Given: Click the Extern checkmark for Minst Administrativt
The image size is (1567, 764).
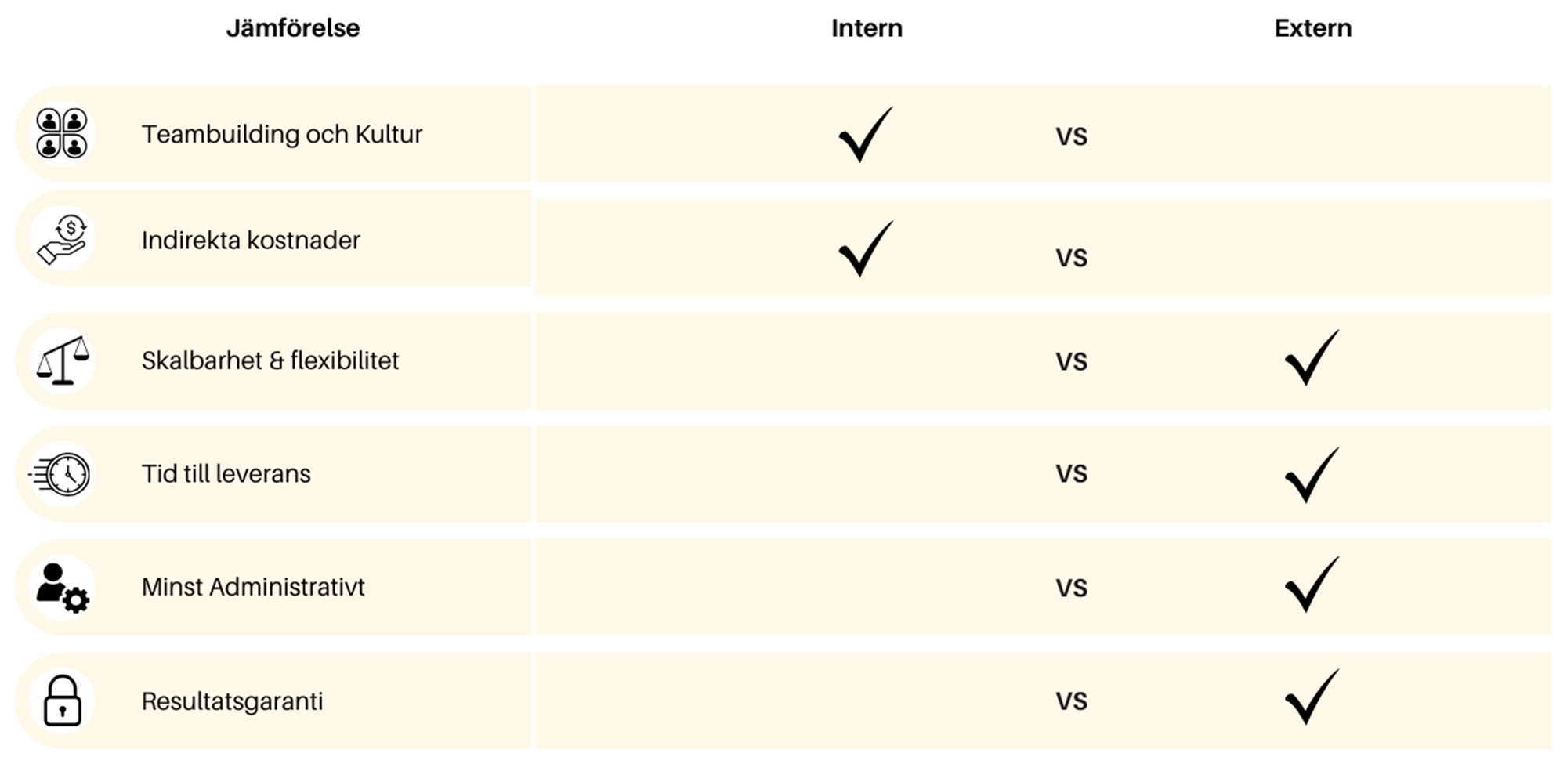Looking at the screenshot, I should pos(1312,585).
